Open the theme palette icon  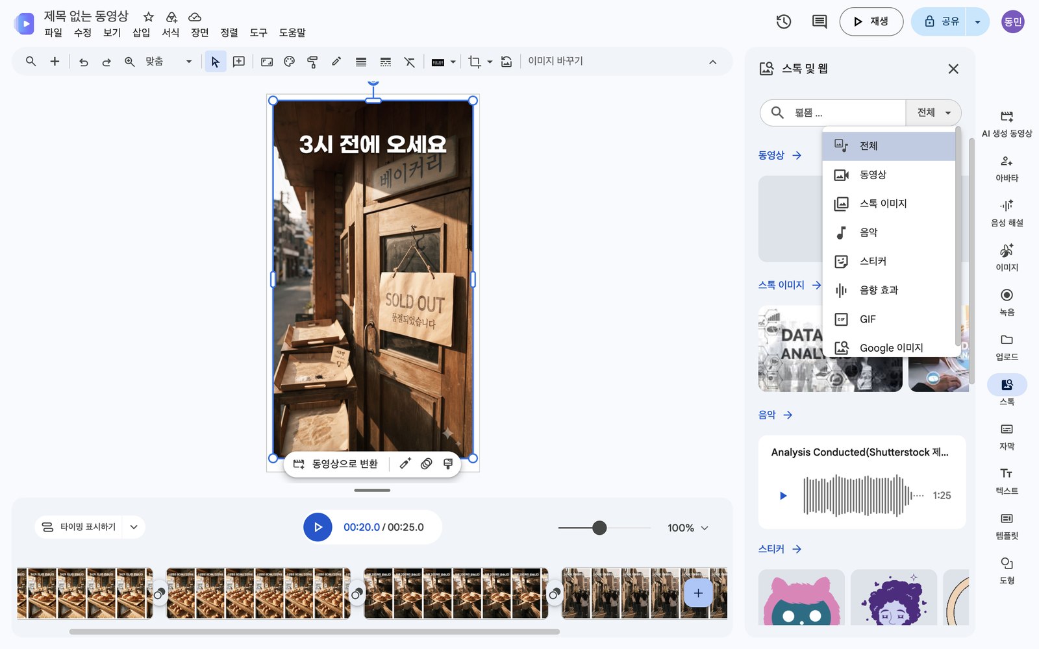(x=290, y=62)
